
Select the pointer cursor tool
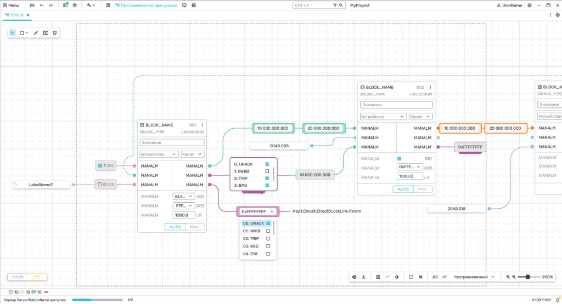(13, 33)
